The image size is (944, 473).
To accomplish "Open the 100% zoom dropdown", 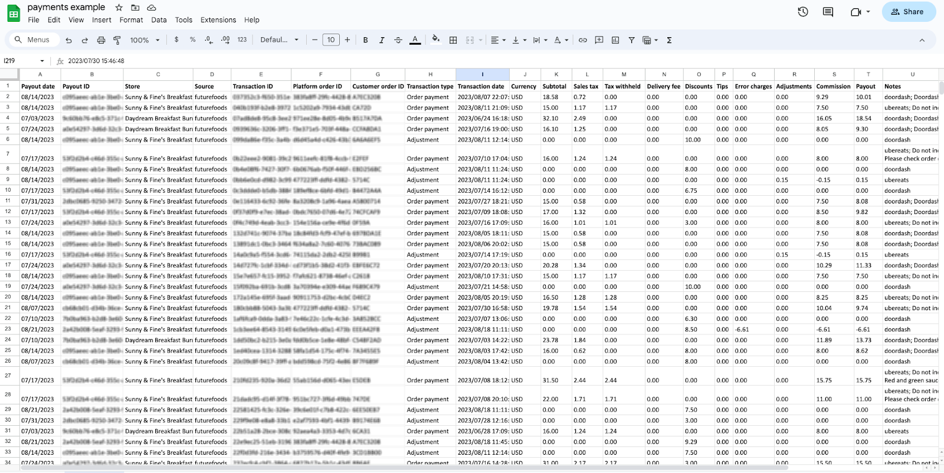I will point(145,40).
